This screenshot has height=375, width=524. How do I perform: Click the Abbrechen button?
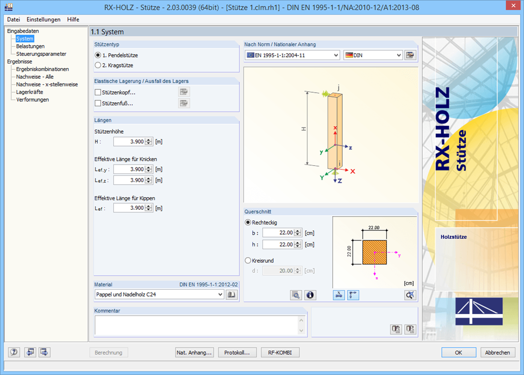[498, 353]
